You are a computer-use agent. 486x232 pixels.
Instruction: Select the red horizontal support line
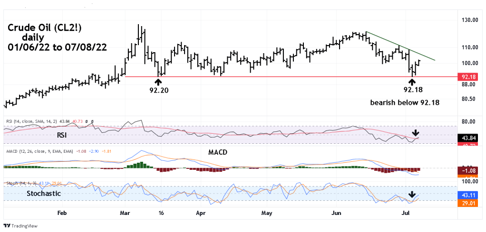pyautogui.click(x=285, y=76)
